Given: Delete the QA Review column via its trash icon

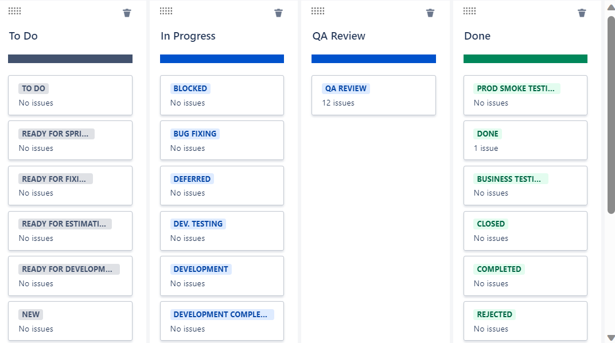Looking at the screenshot, I should 430,13.
